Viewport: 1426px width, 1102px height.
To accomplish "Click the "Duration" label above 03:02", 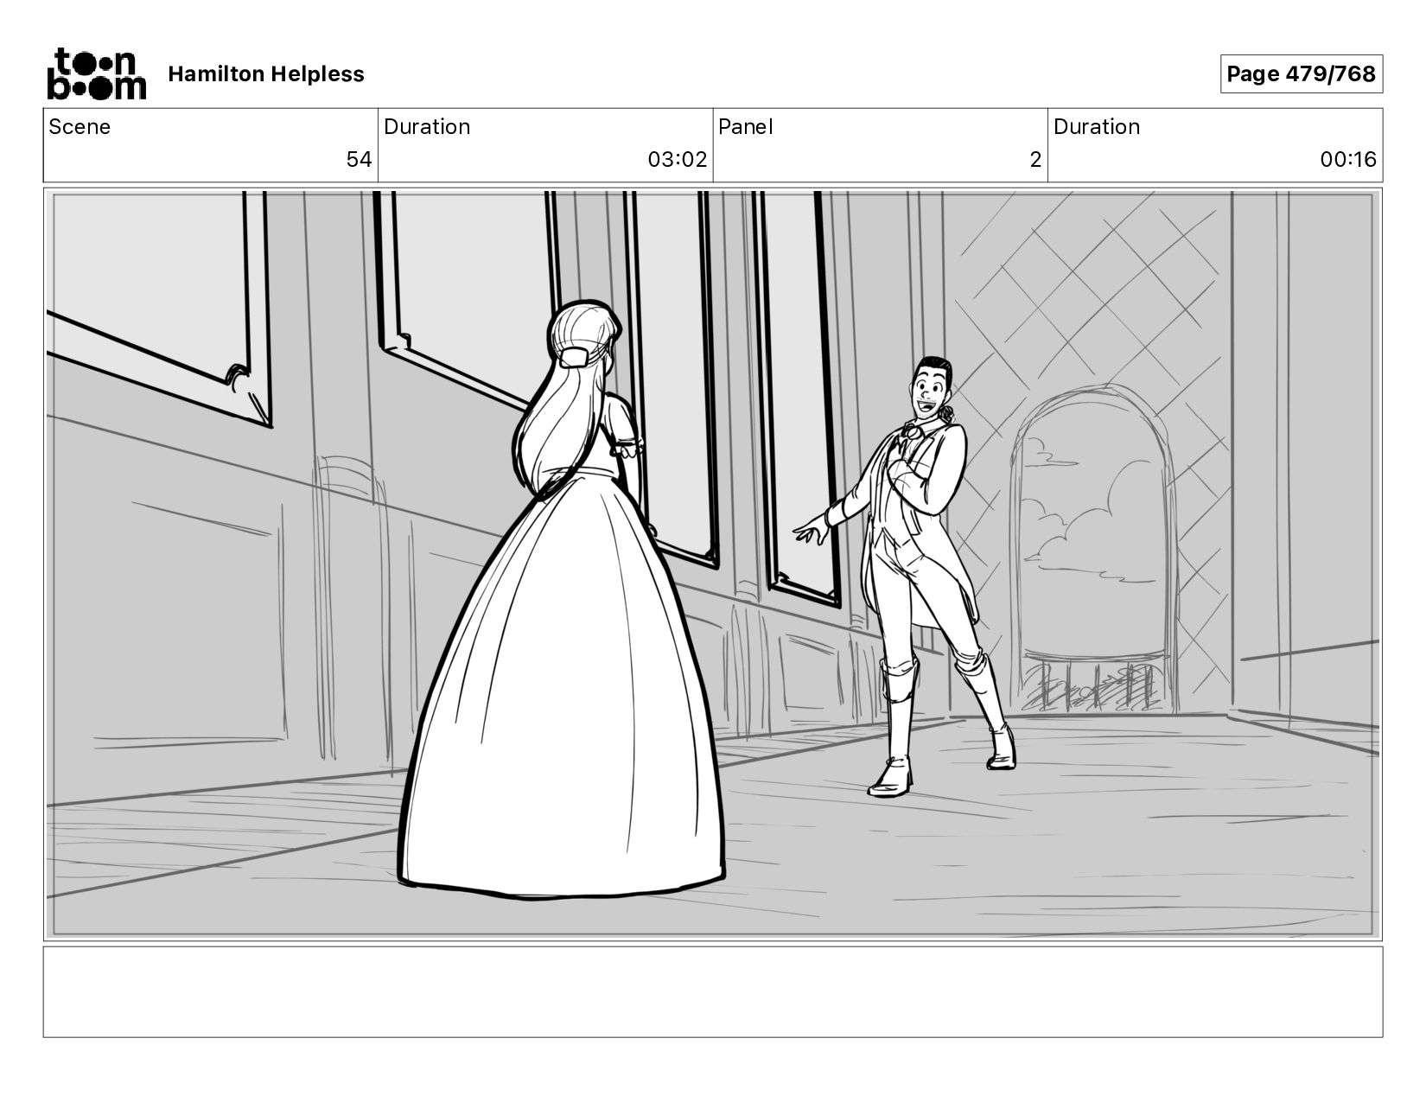I will coord(427,127).
